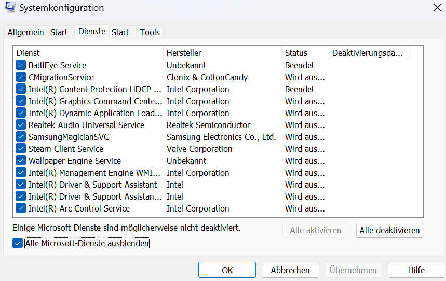Toggle Wallpaper Engine Service checkbox
Image resolution: width=446 pixels, height=281 pixels.
point(21,161)
